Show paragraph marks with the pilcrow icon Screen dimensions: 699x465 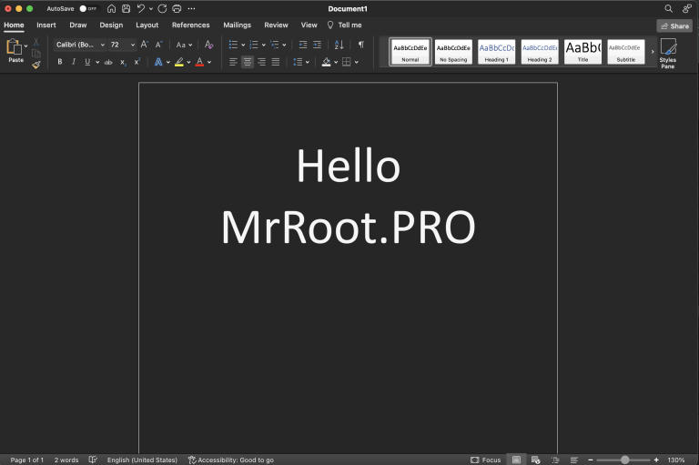point(360,45)
